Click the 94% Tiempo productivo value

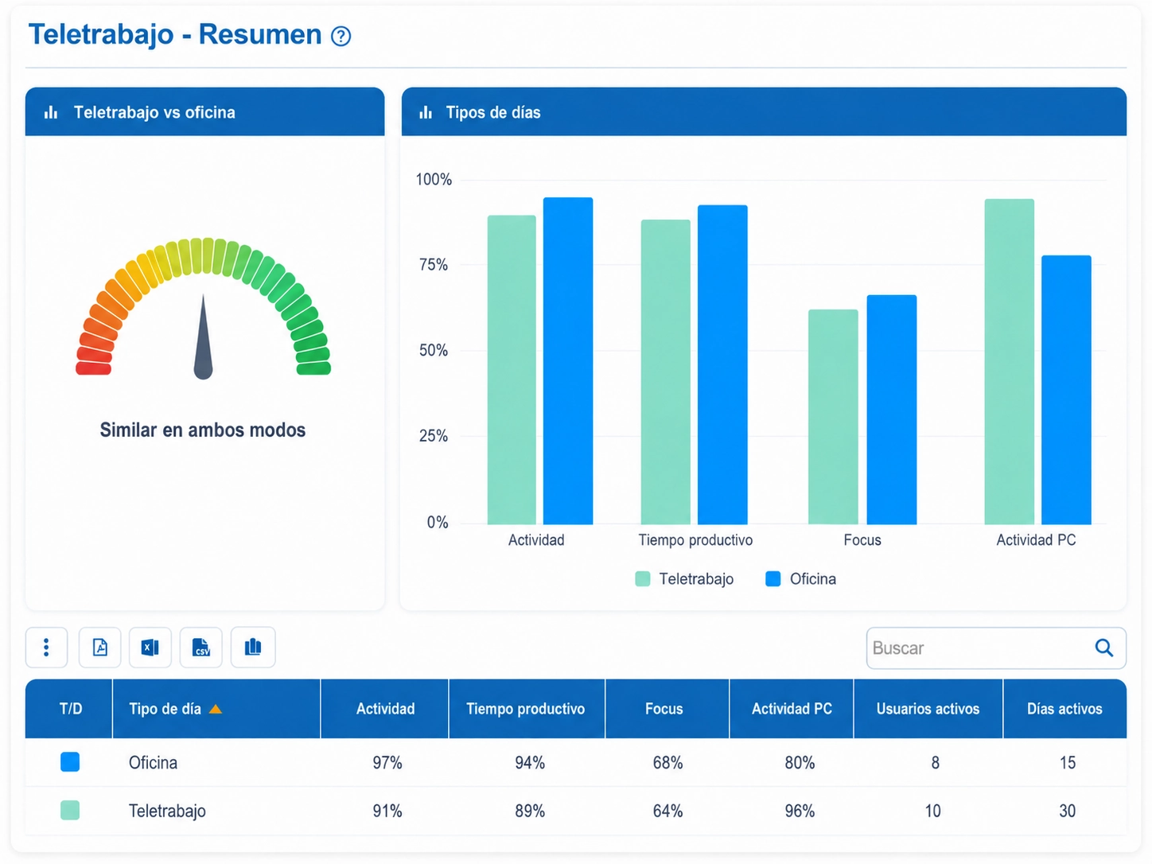coord(530,763)
